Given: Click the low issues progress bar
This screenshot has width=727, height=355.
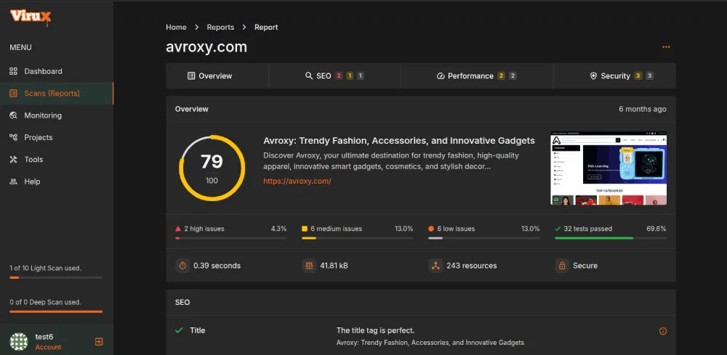Looking at the screenshot, I should click(484, 238).
